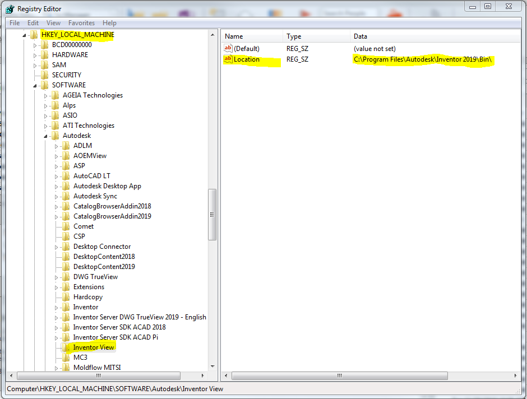Click the Hardcopy folder icon
The image size is (527, 399).
(66, 297)
